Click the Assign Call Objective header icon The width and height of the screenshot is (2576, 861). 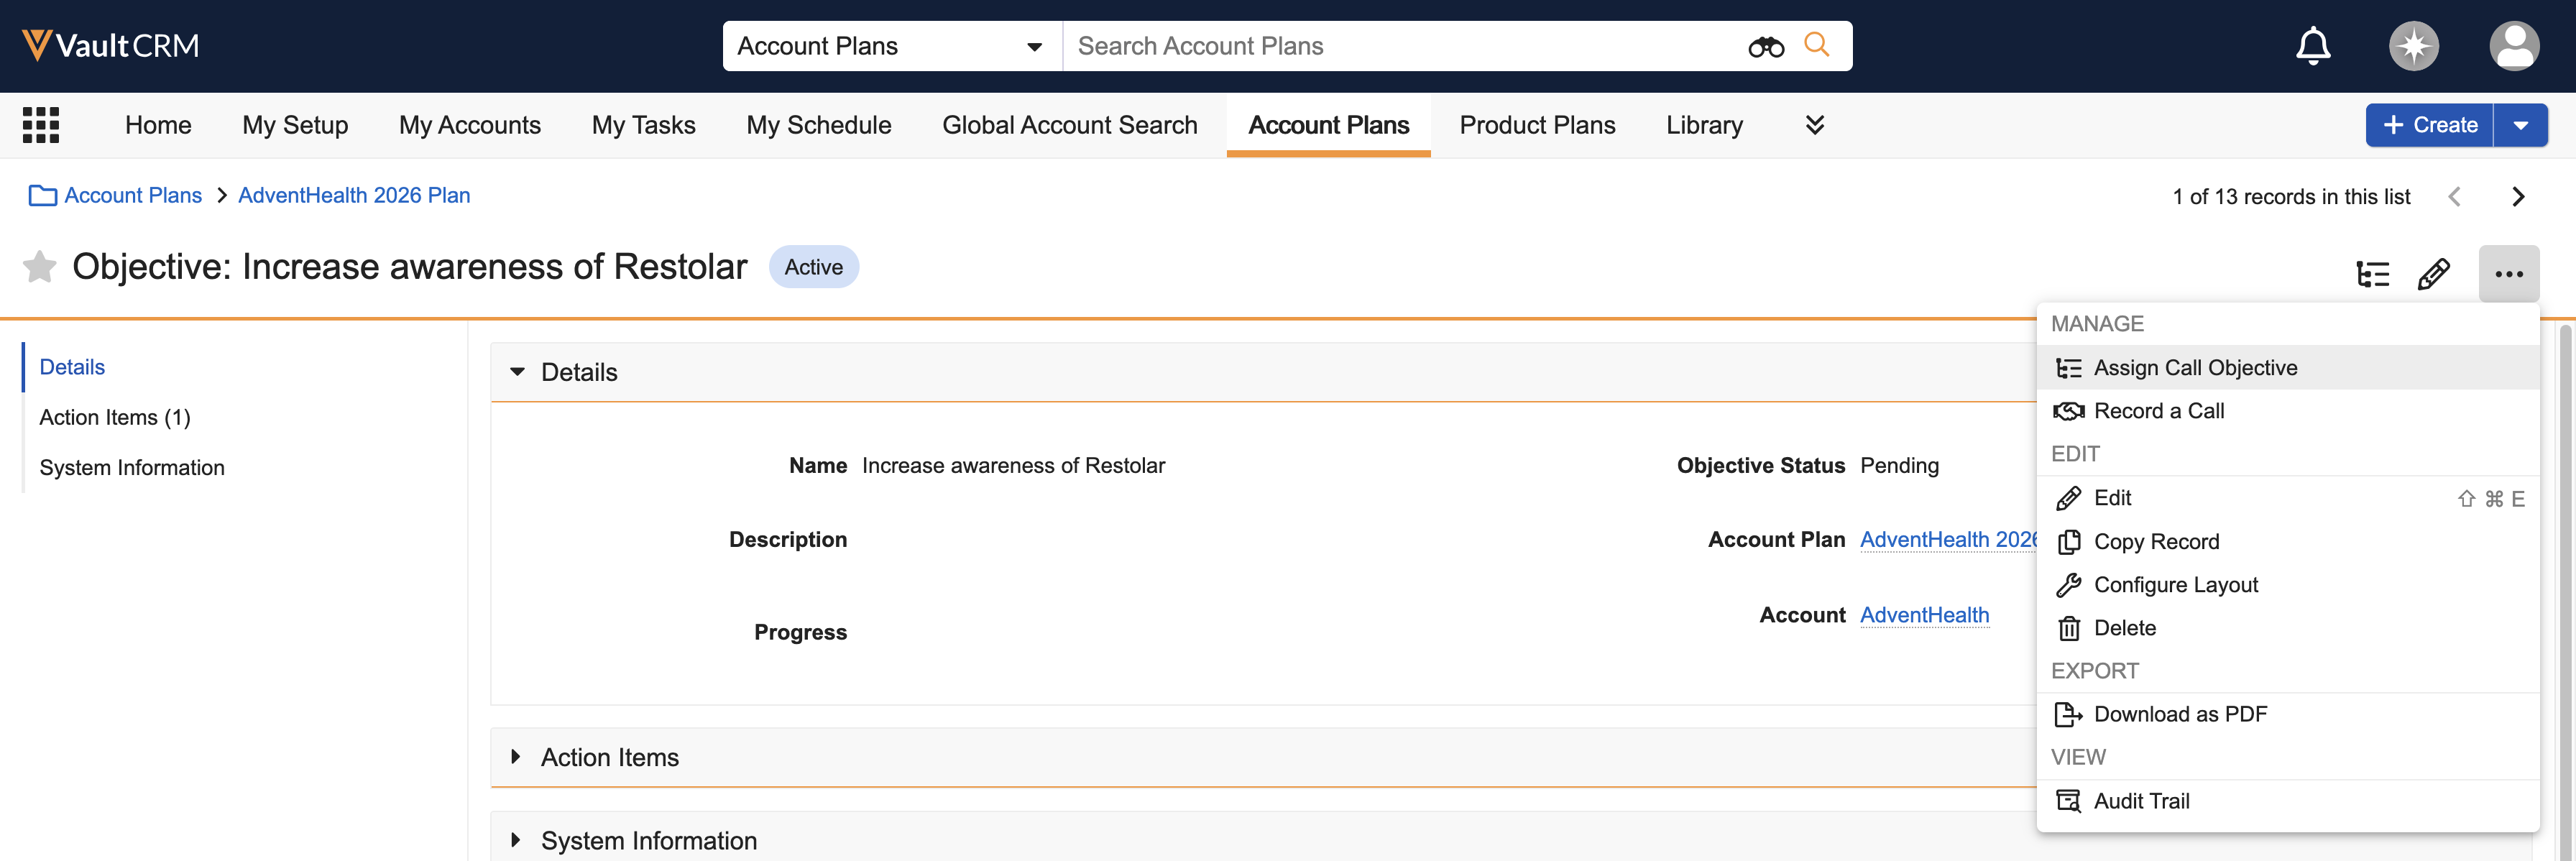click(x=2372, y=273)
